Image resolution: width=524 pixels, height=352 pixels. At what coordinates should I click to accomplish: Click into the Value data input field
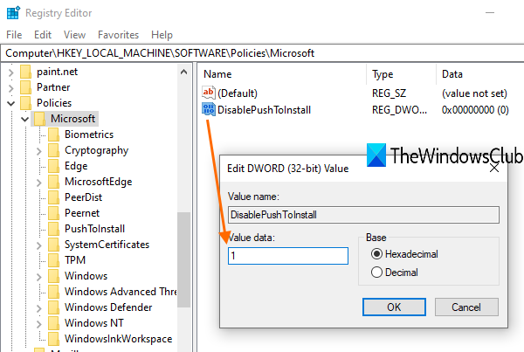coord(288,256)
